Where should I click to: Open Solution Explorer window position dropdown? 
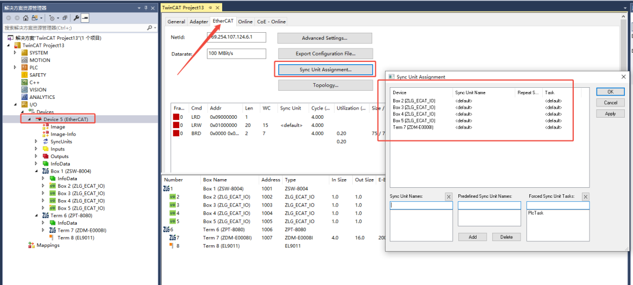click(x=139, y=8)
